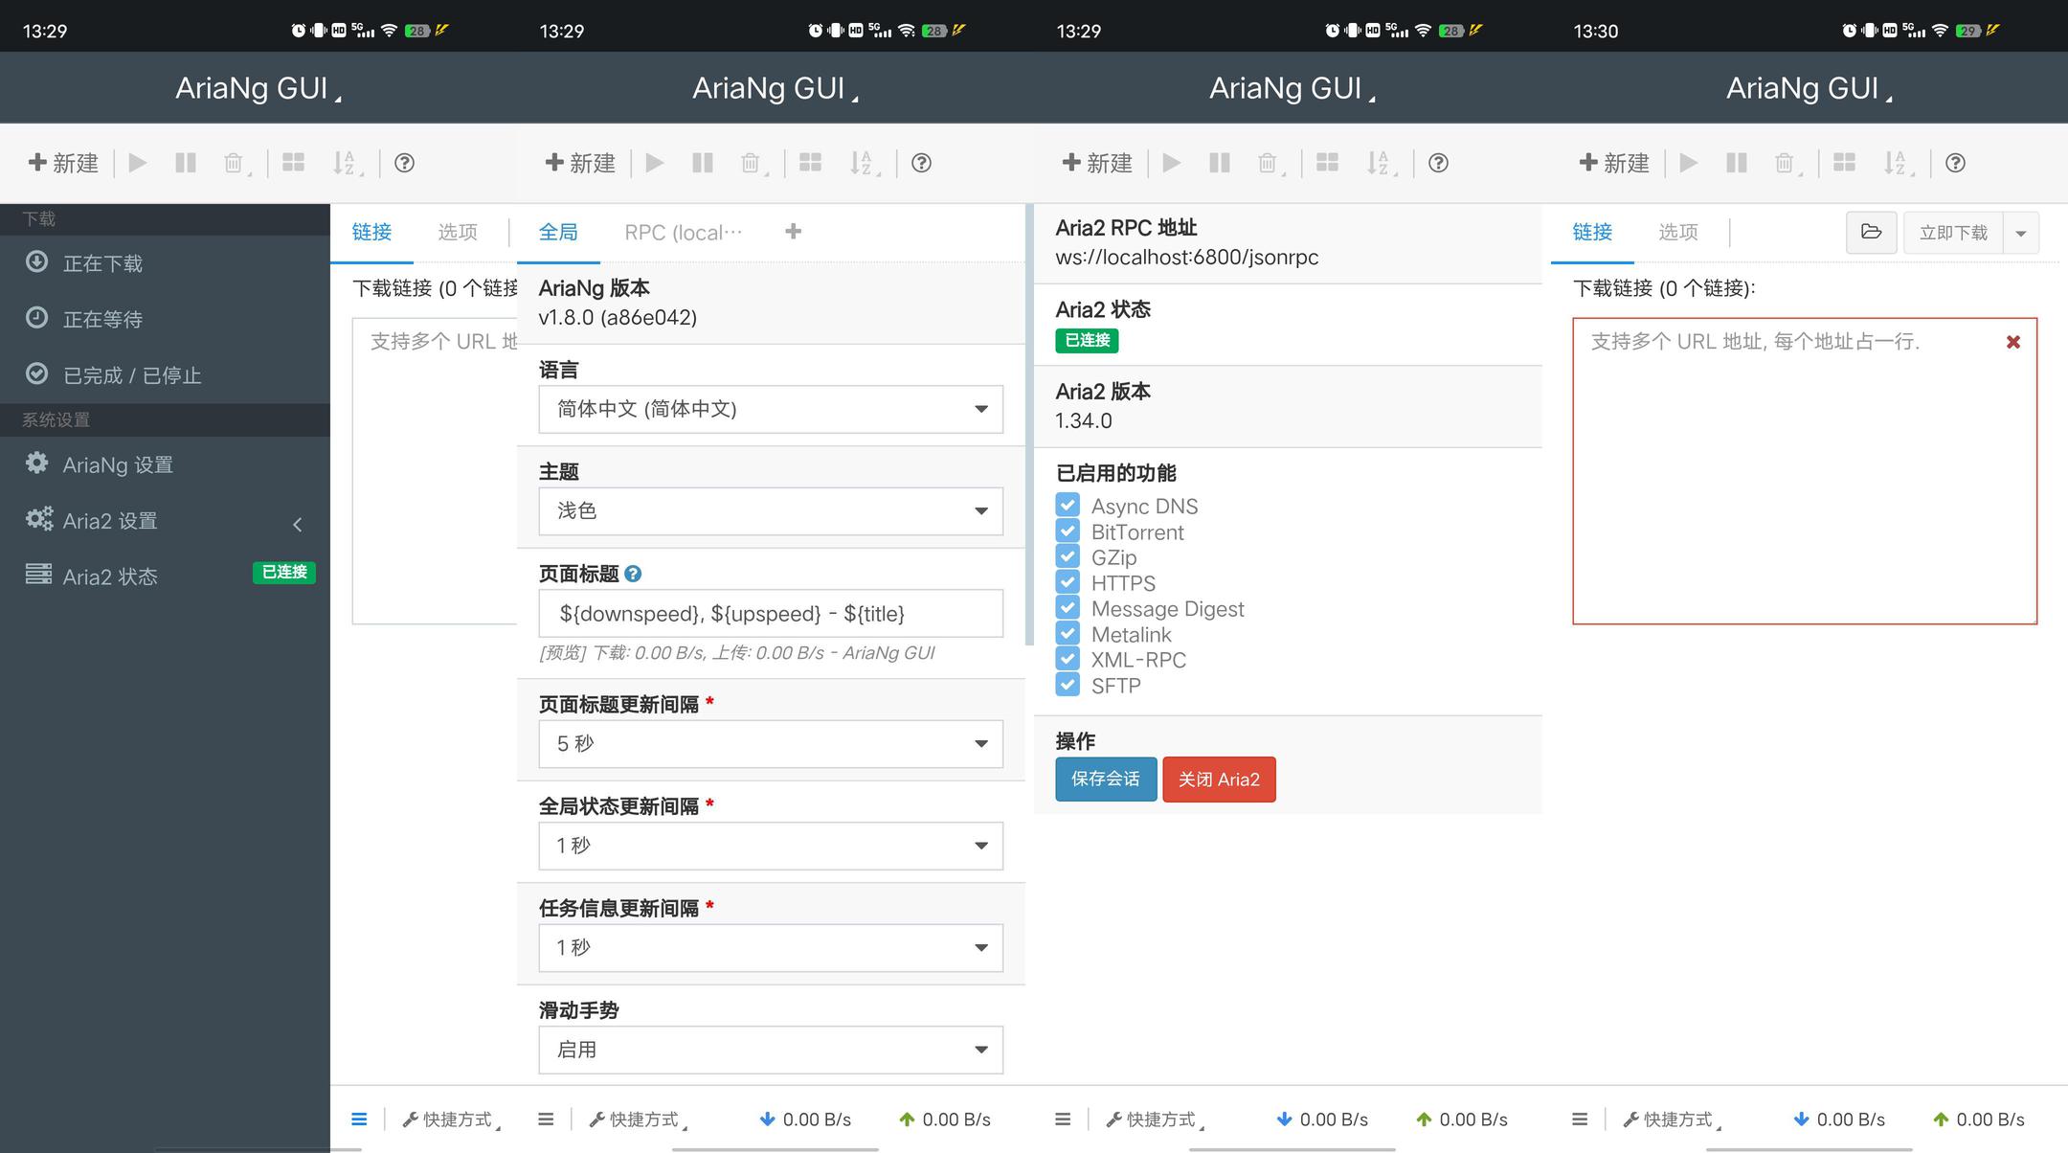
Task: Tap the 立即下载 button
Action: click(x=1953, y=233)
